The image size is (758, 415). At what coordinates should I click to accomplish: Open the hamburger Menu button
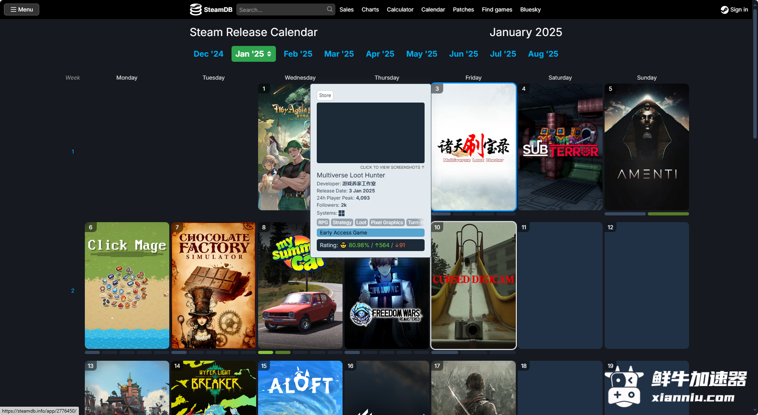pos(21,10)
